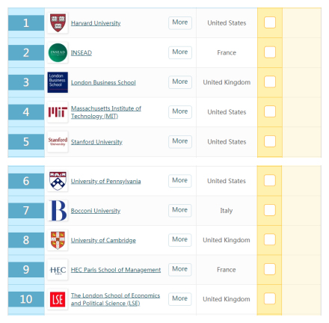Image resolution: width=329 pixels, height=323 pixels.
Task: Click the red LSE logo
Action: click(58, 299)
